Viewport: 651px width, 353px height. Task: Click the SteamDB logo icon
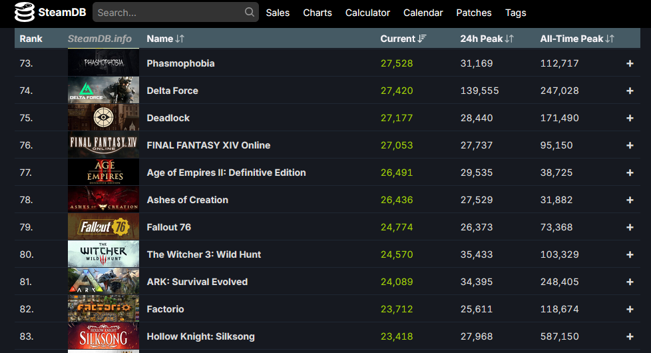click(25, 13)
